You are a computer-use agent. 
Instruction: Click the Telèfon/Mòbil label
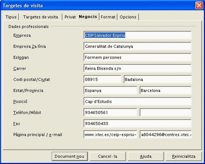pos(27,112)
